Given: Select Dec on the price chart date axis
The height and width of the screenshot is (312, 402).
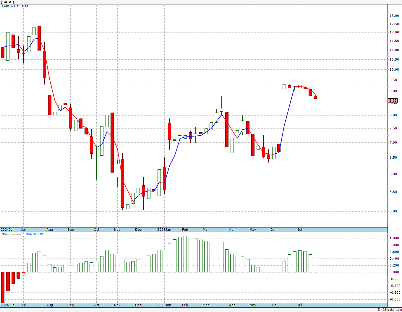Looking at the screenshot, I should pos(138,230).
